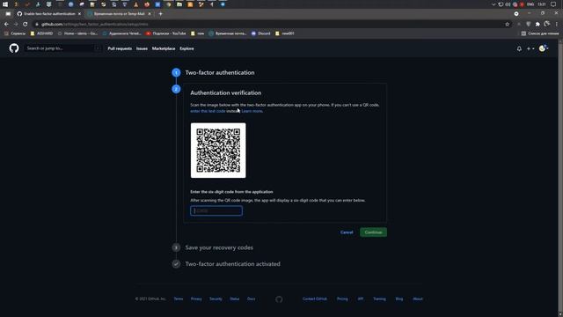Bookmark this page with star icon
Screen dimensions: 563x317
point(507,24)
